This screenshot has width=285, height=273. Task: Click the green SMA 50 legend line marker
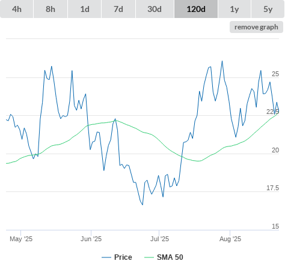[149, 257]
